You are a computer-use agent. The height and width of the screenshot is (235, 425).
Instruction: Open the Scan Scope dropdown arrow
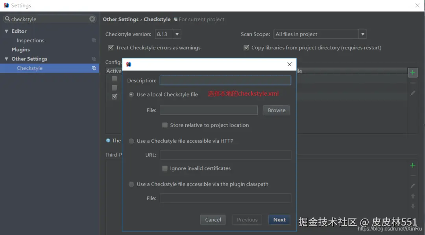(x=362, y=34)
